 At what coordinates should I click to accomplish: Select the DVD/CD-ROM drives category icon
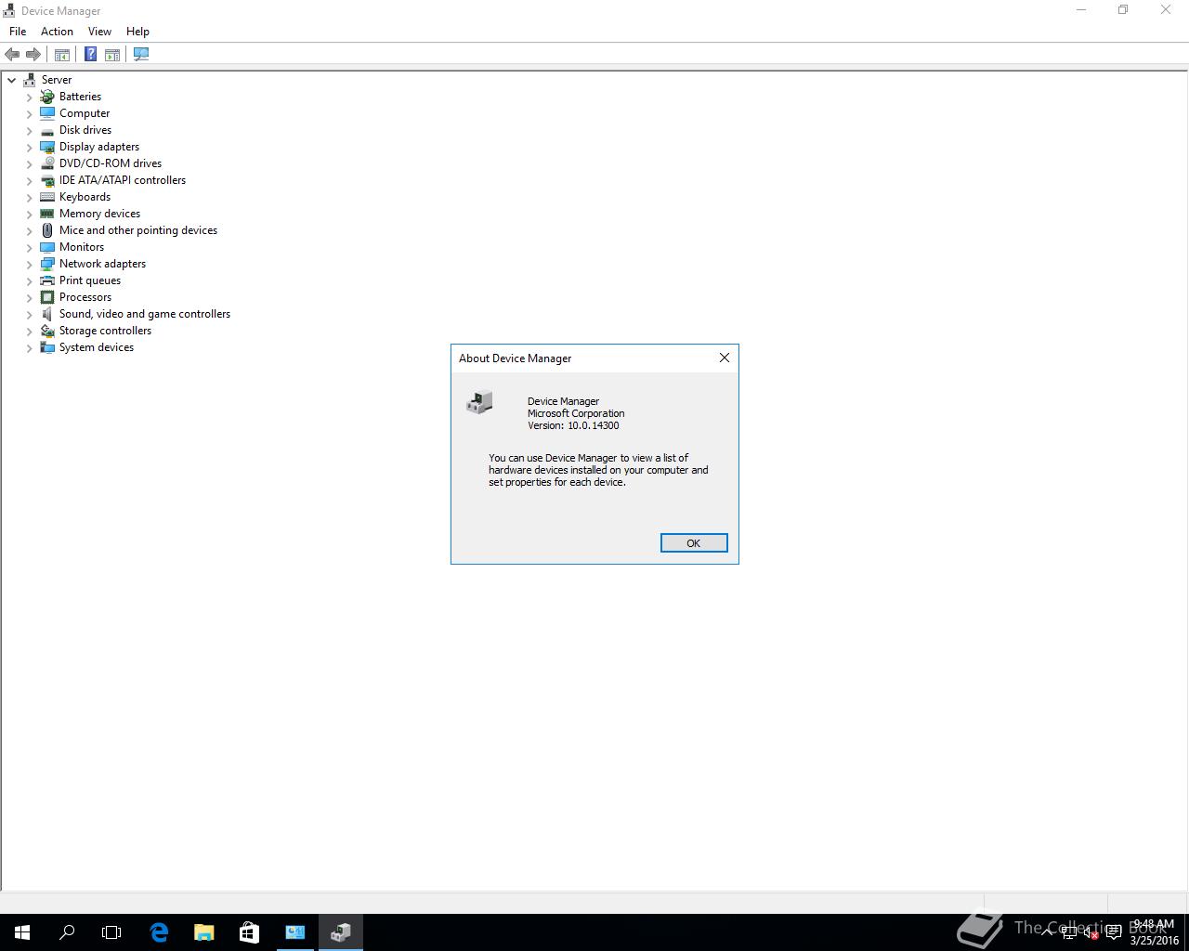[x=47, y=163]
